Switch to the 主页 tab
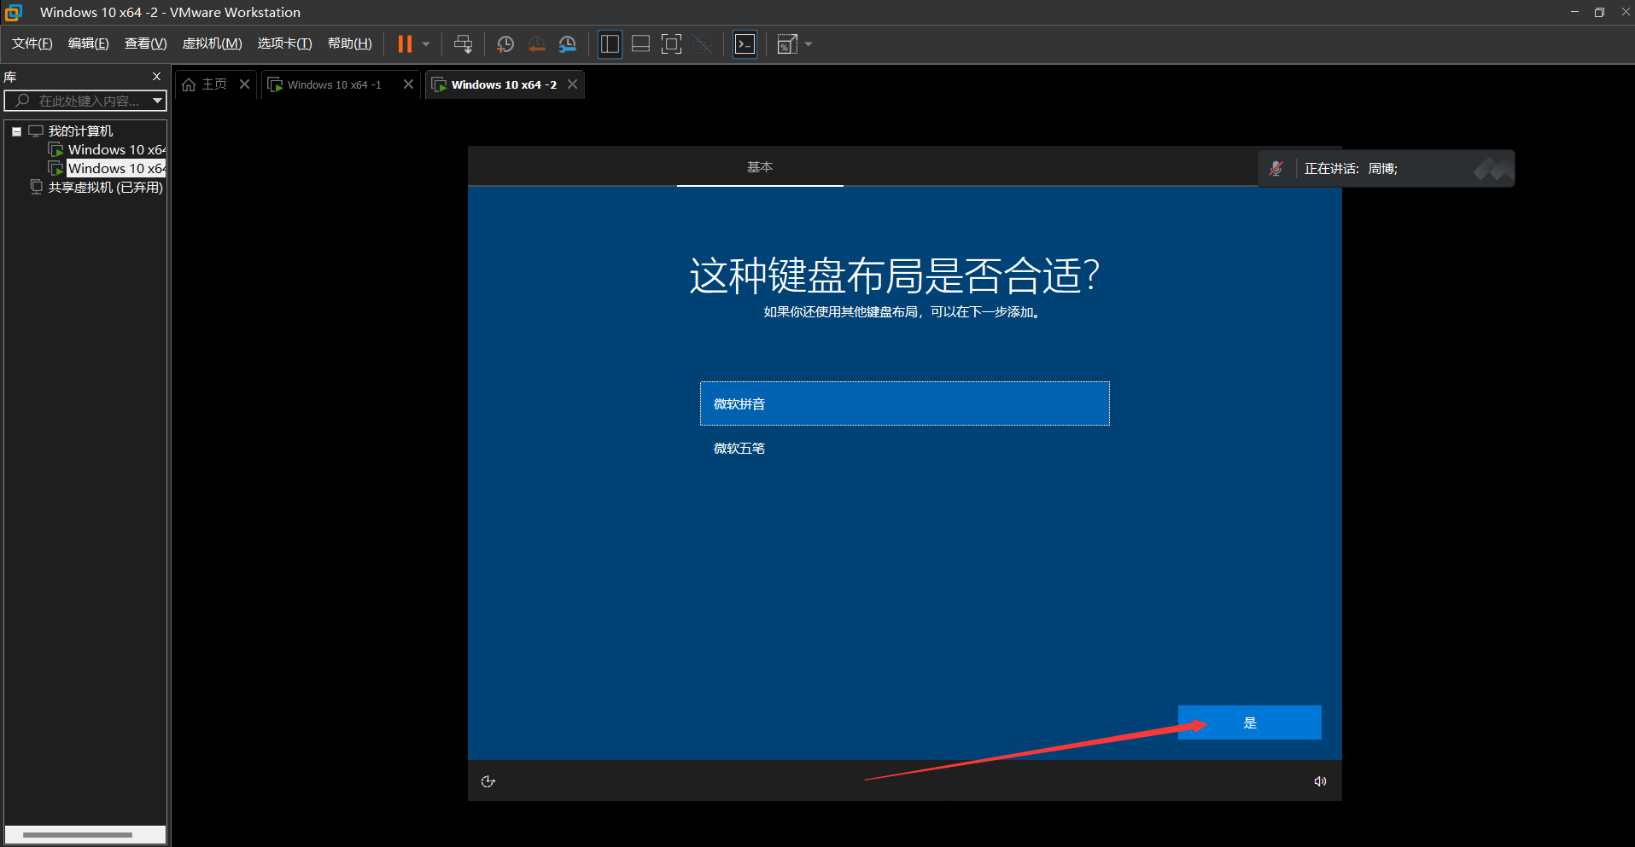1635x847 pixels. (x=214, y=84)
